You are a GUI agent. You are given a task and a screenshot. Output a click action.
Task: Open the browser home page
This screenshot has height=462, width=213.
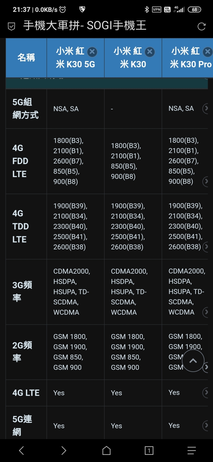(x=106, y=450)
